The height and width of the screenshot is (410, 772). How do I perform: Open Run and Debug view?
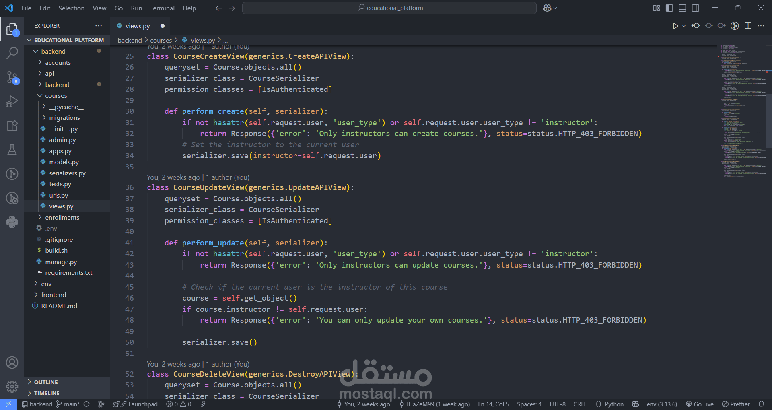(12, 101)
